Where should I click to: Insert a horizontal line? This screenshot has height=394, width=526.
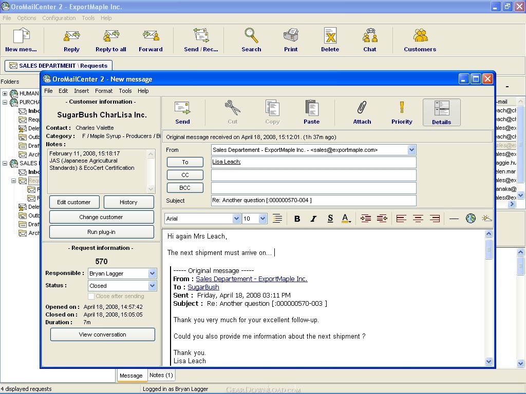point(454,219)
